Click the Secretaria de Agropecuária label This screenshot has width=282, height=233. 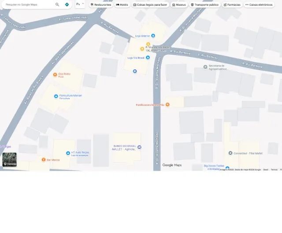(218, 68)
